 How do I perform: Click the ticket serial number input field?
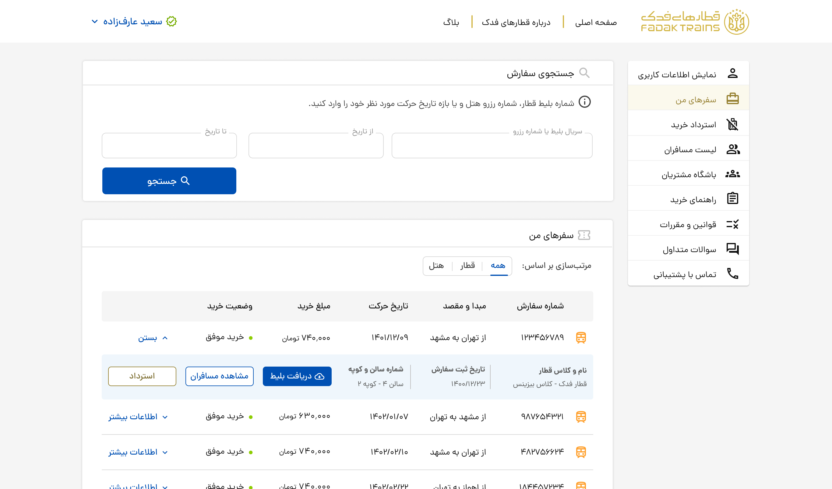(492, 146)
